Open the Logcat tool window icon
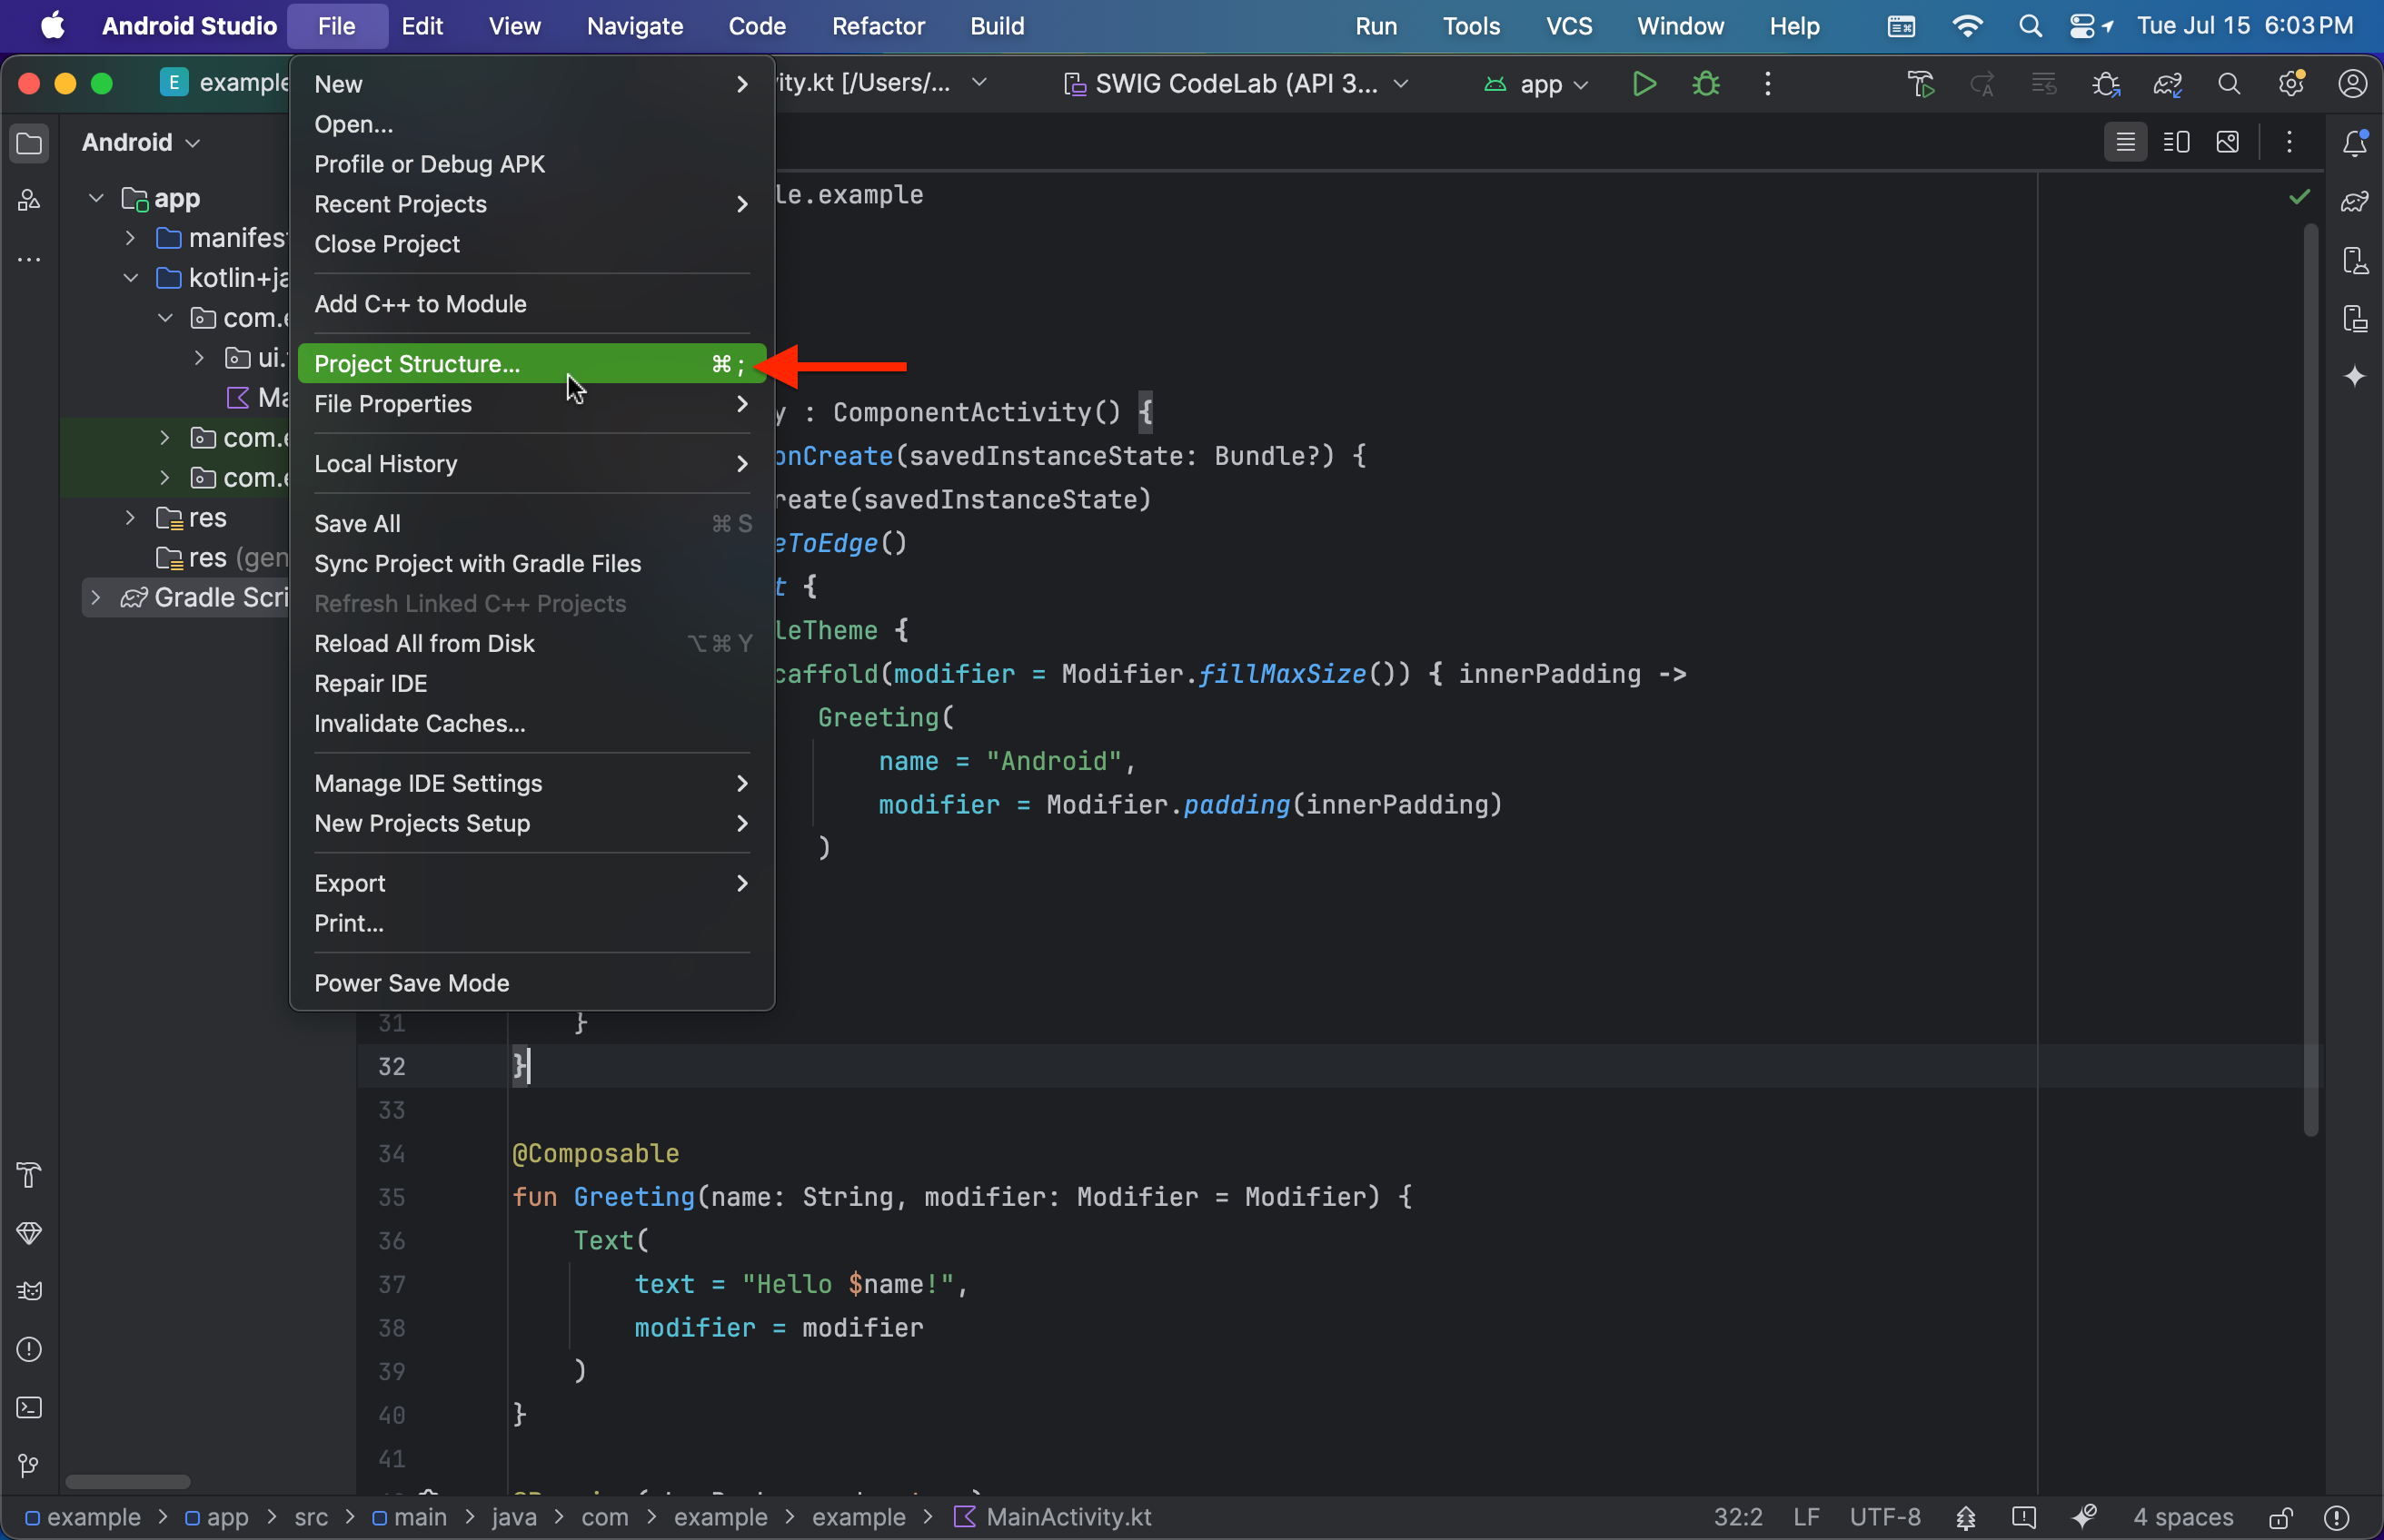The width and height of the screenshot is (2384, 1540). click(x=29, y=1290)
